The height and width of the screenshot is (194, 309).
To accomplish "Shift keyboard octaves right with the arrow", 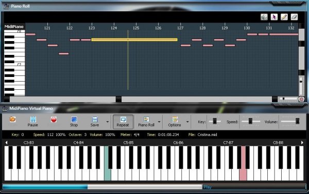I will coord(302,143).
